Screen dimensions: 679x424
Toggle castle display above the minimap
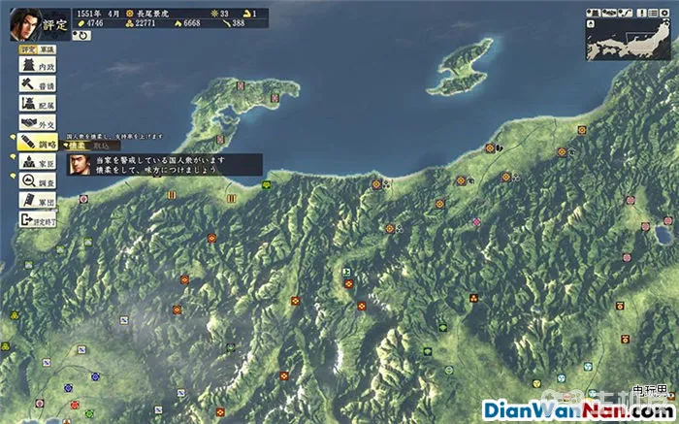tap(593, 13)
